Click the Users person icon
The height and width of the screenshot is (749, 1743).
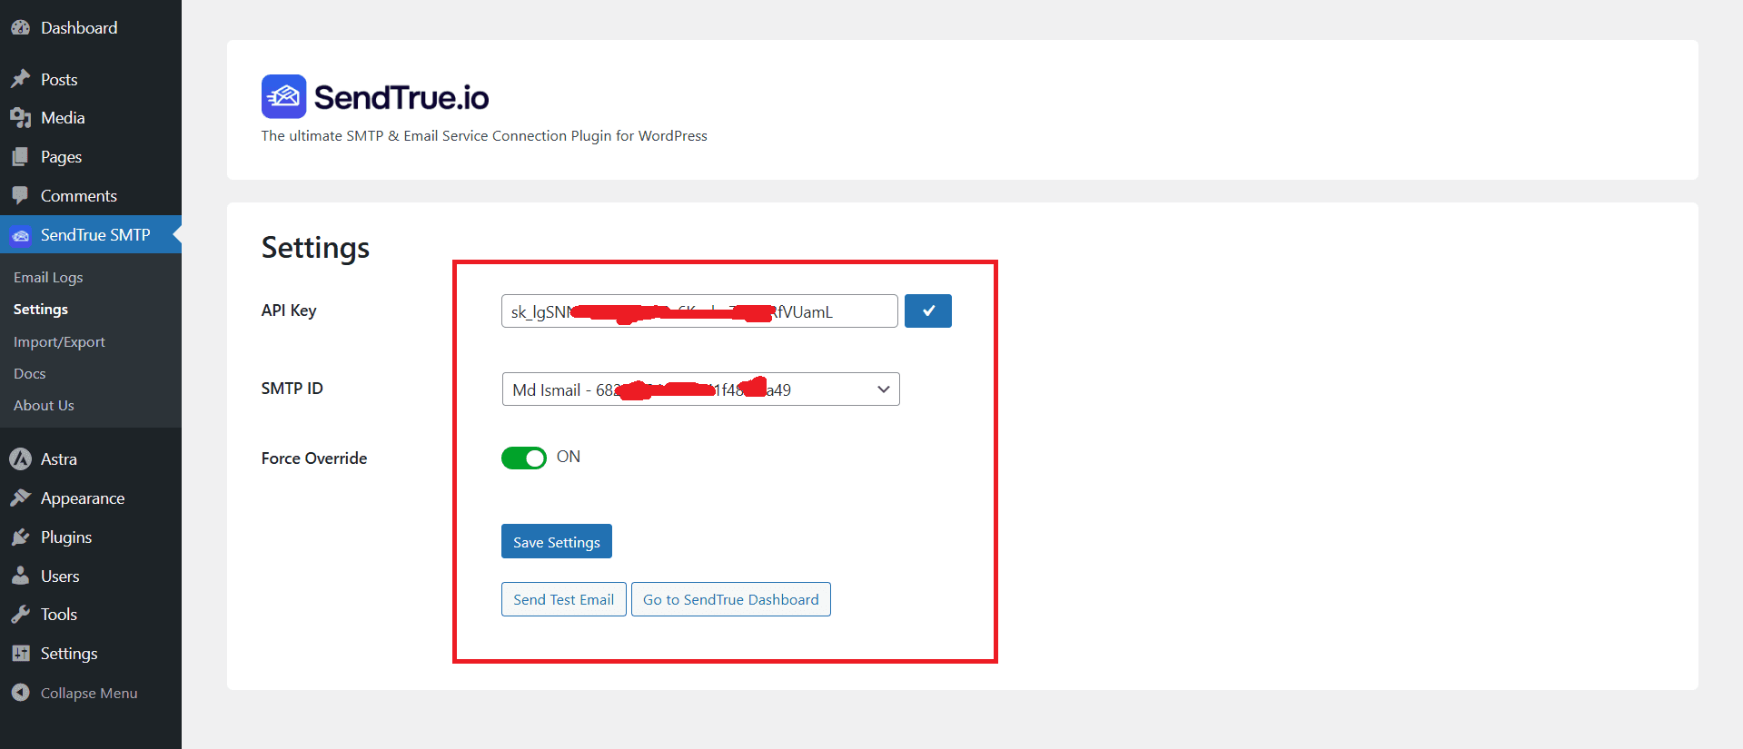20,577
